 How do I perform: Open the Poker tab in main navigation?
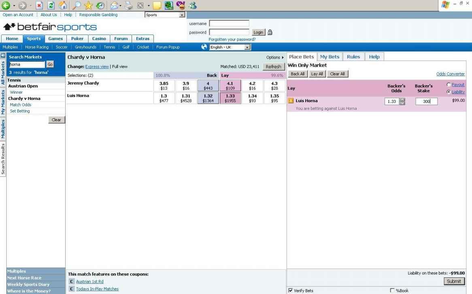[x=77, y=39]
